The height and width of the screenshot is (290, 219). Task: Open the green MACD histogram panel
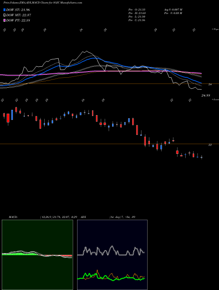tap(37, 255)
